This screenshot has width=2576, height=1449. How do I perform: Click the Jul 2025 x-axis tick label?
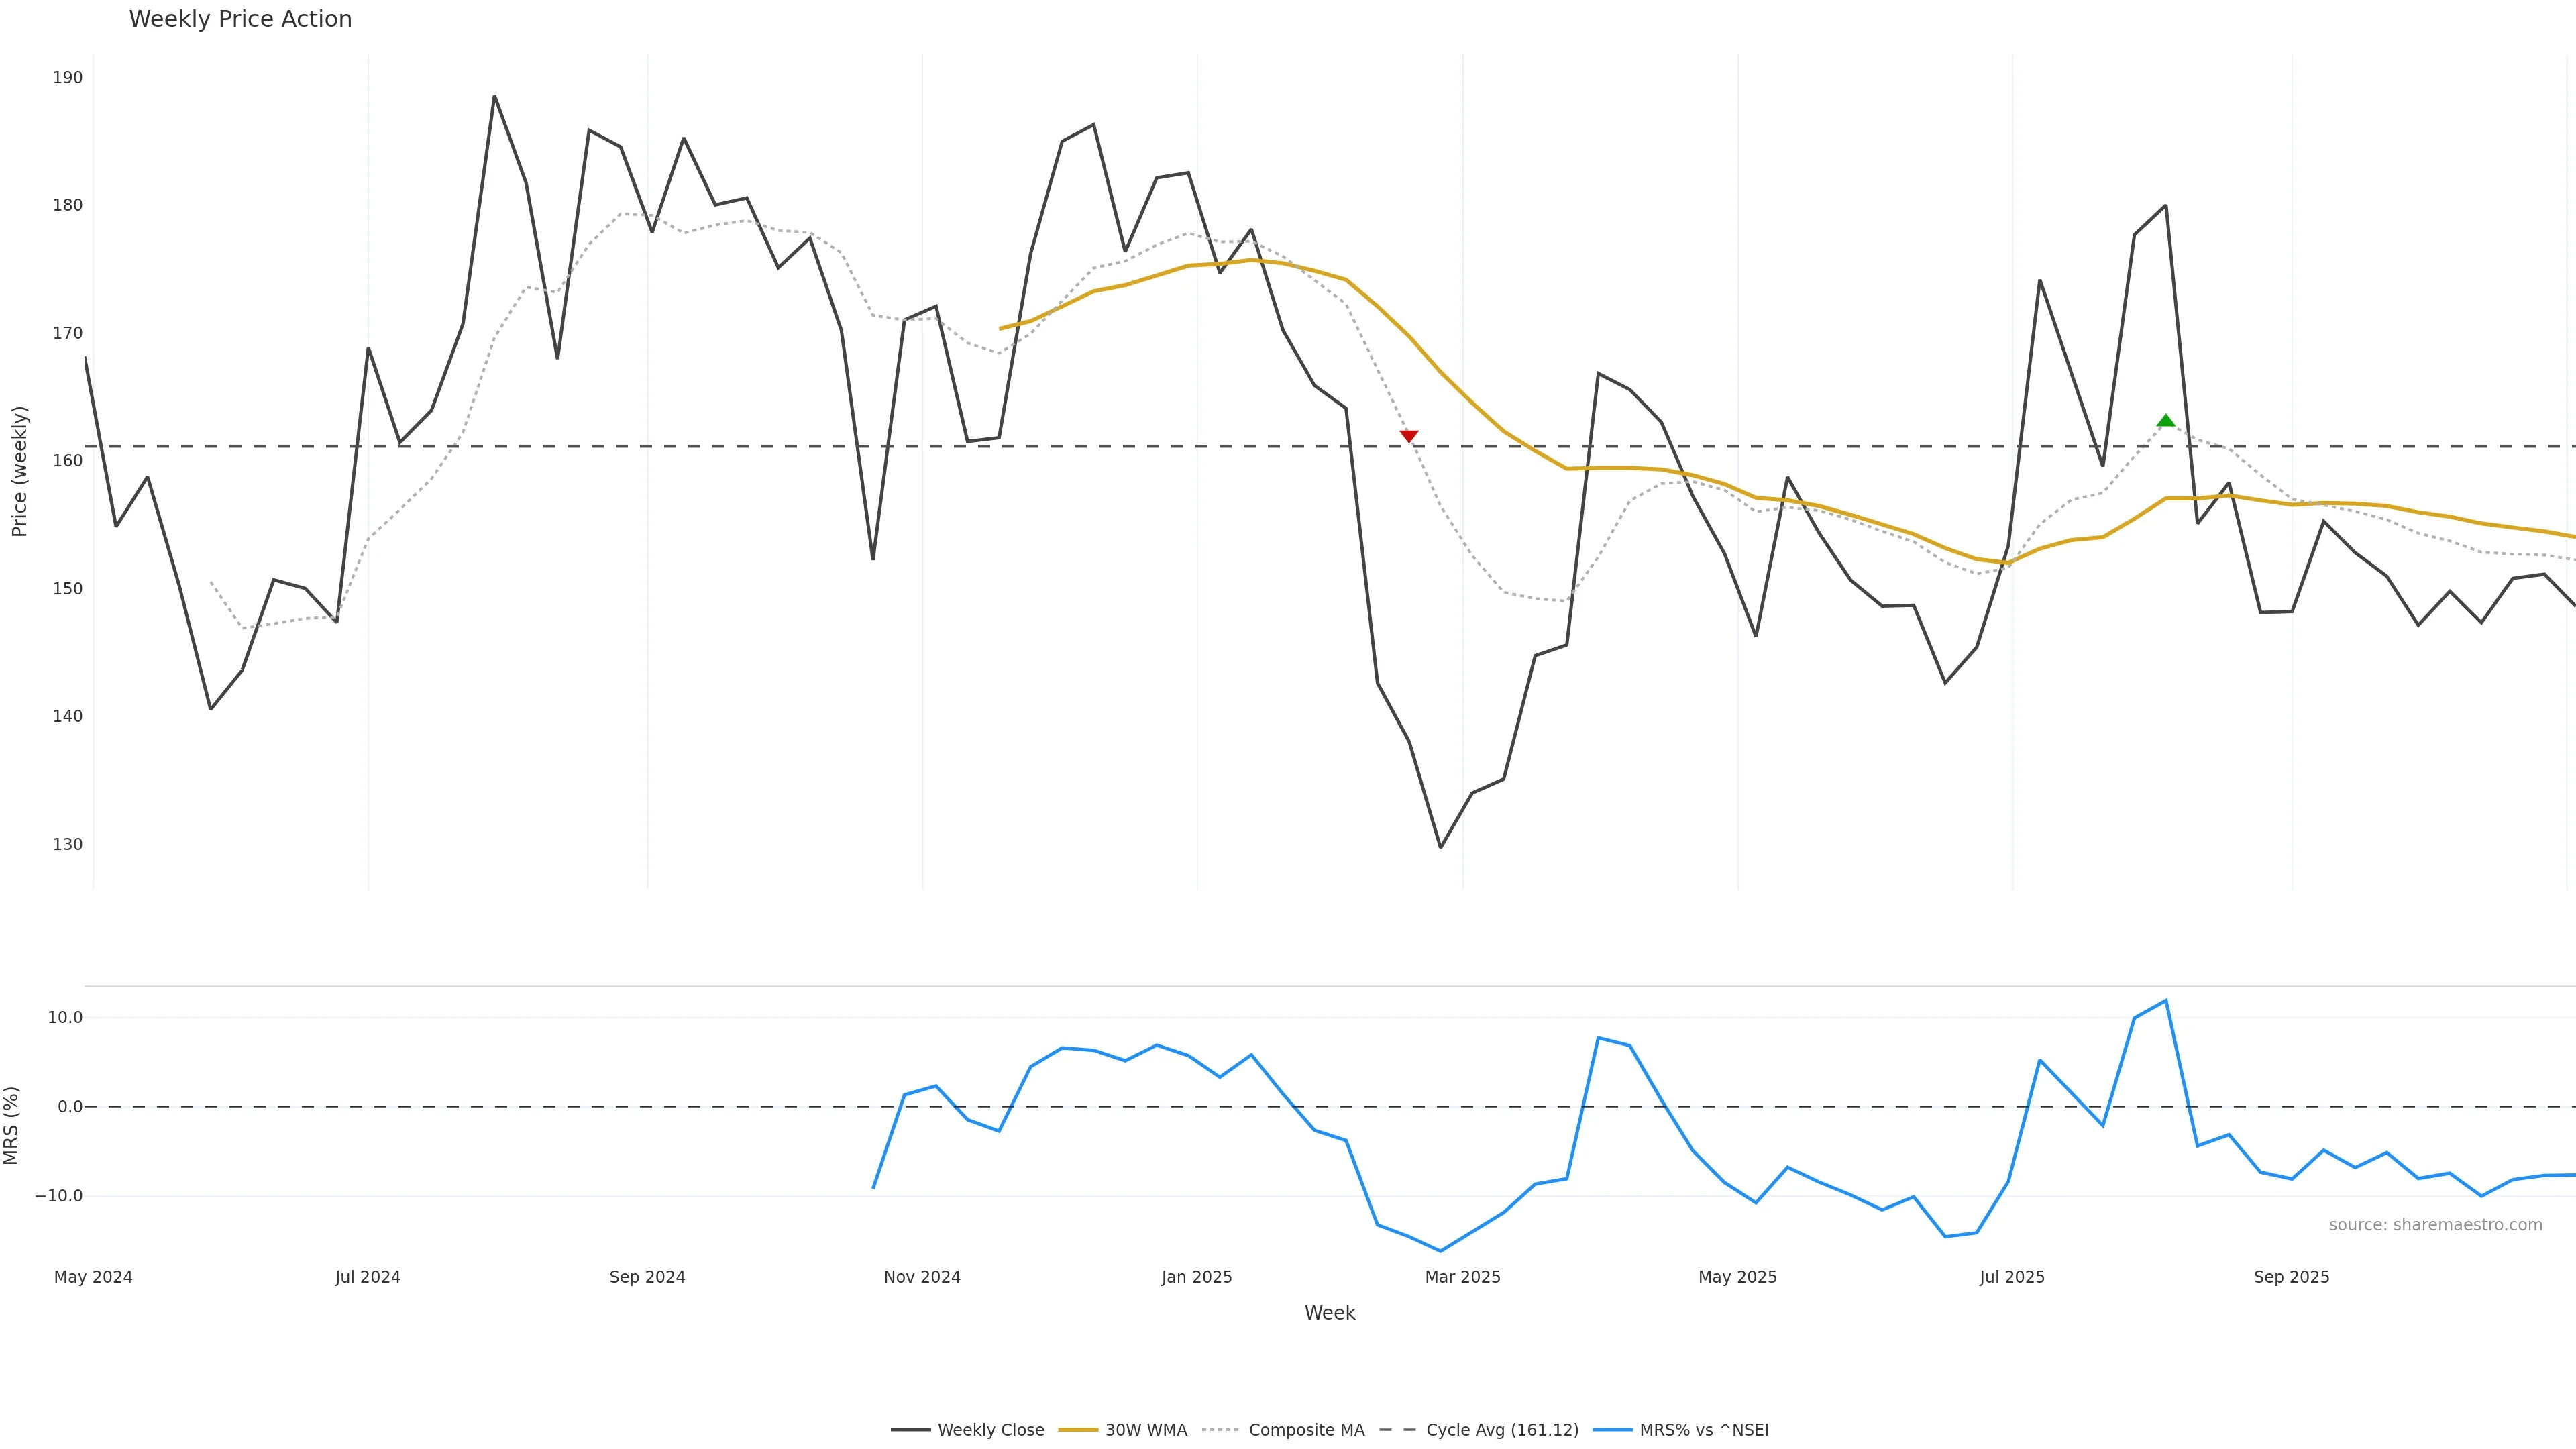click(2012, 1277)
